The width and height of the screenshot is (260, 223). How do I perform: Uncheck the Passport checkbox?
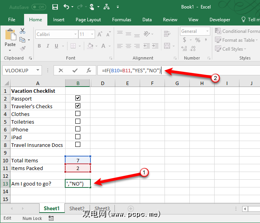78,98
